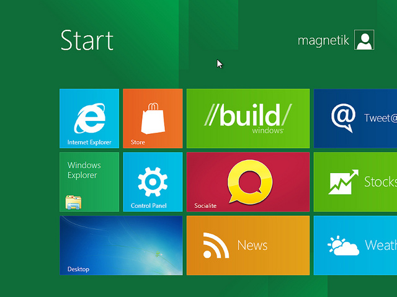Launch the Desktop wallpaper tile
Image resolution: width=397 pixels, height=297 pixels.
point(121,246)
